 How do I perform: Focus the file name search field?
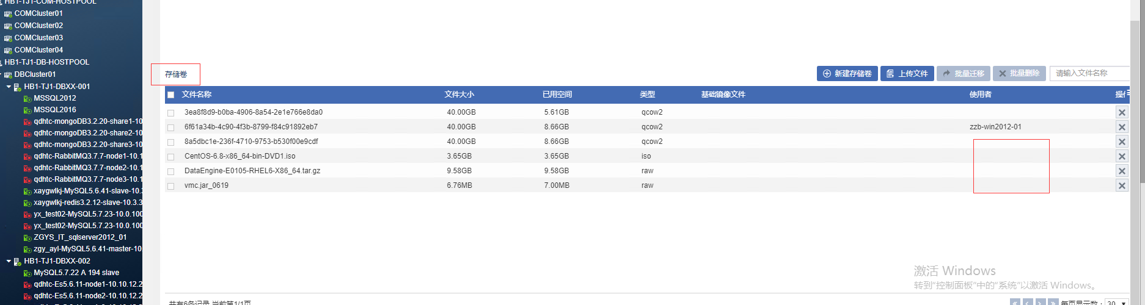point(1089,73)
